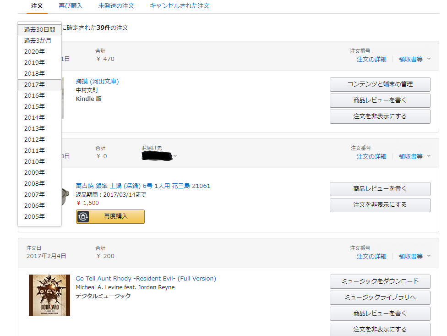
Task: Open the 掏摸 (河出文庫) product link
Action: point(97,81)
